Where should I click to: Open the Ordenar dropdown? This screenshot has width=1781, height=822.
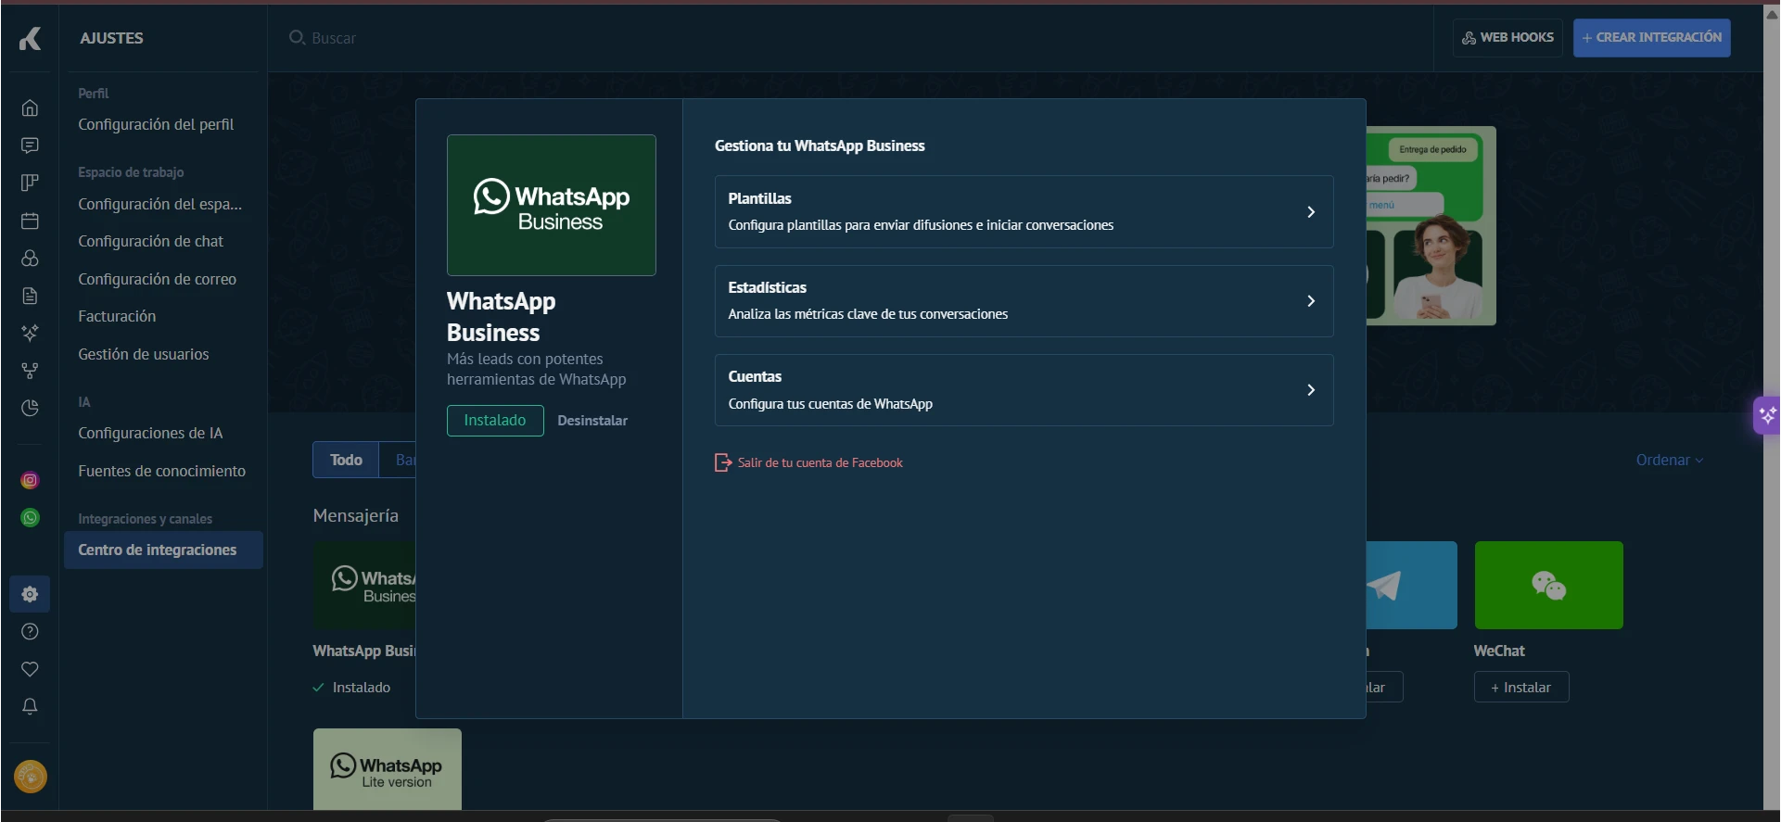(x=1669, y=460)
